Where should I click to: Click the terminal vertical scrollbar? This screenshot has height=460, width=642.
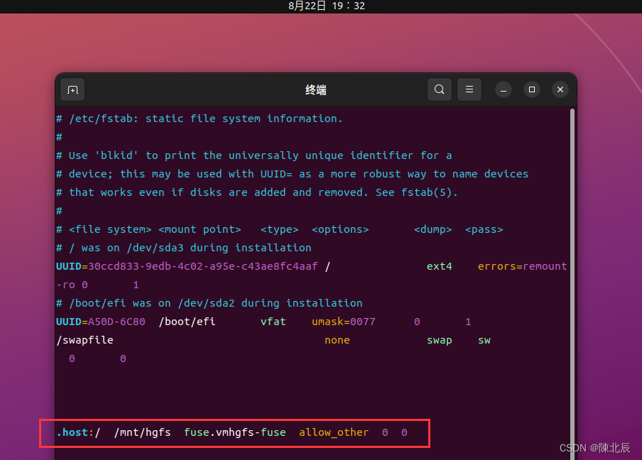(572, 283)
